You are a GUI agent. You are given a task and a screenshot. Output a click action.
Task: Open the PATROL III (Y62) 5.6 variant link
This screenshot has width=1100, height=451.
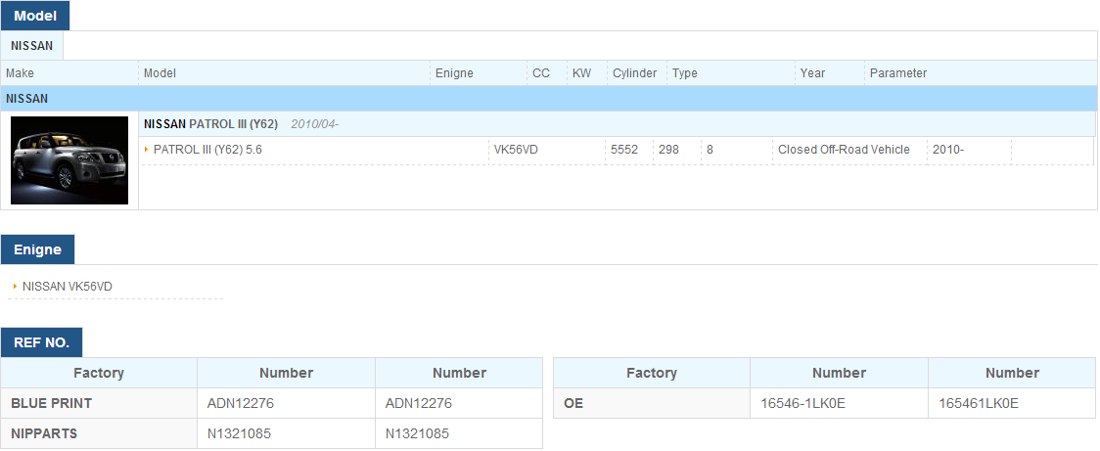[207, 150]
